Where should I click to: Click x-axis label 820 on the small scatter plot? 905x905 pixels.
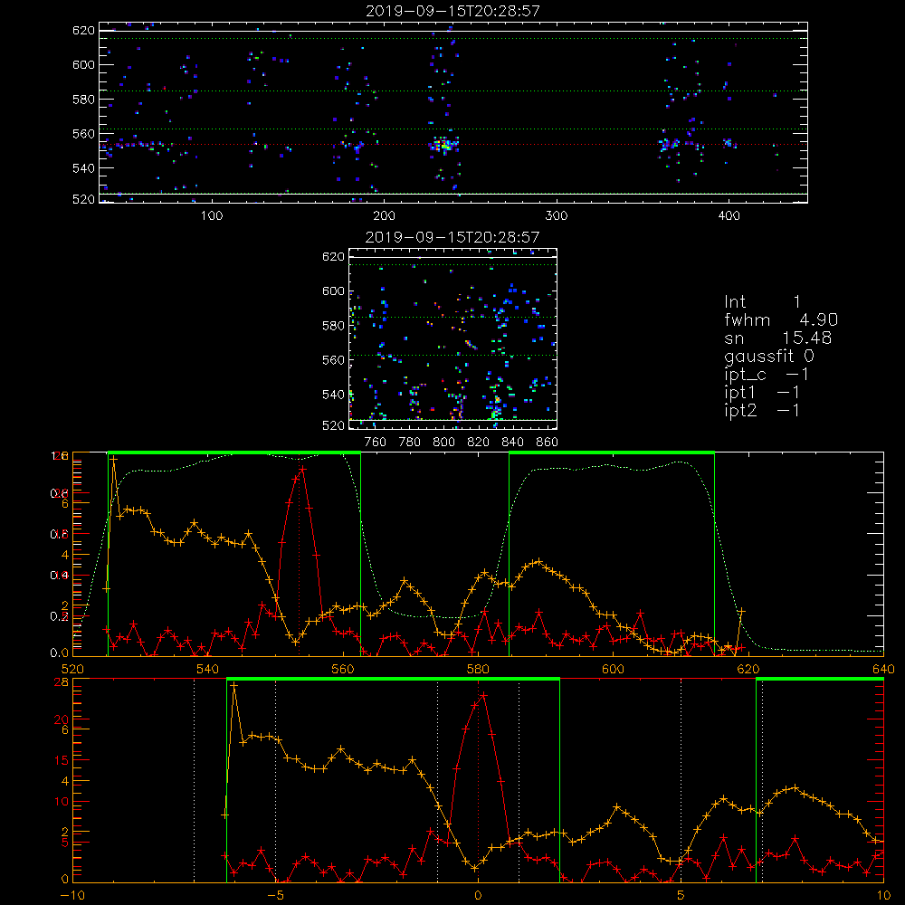click(x=479, y=443)
